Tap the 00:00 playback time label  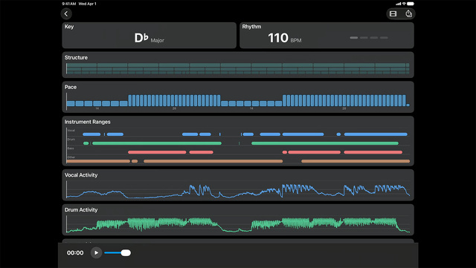click(x=75, y=253)
